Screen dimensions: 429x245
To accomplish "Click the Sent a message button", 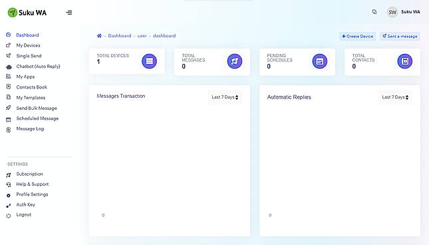I will [400, 36].
